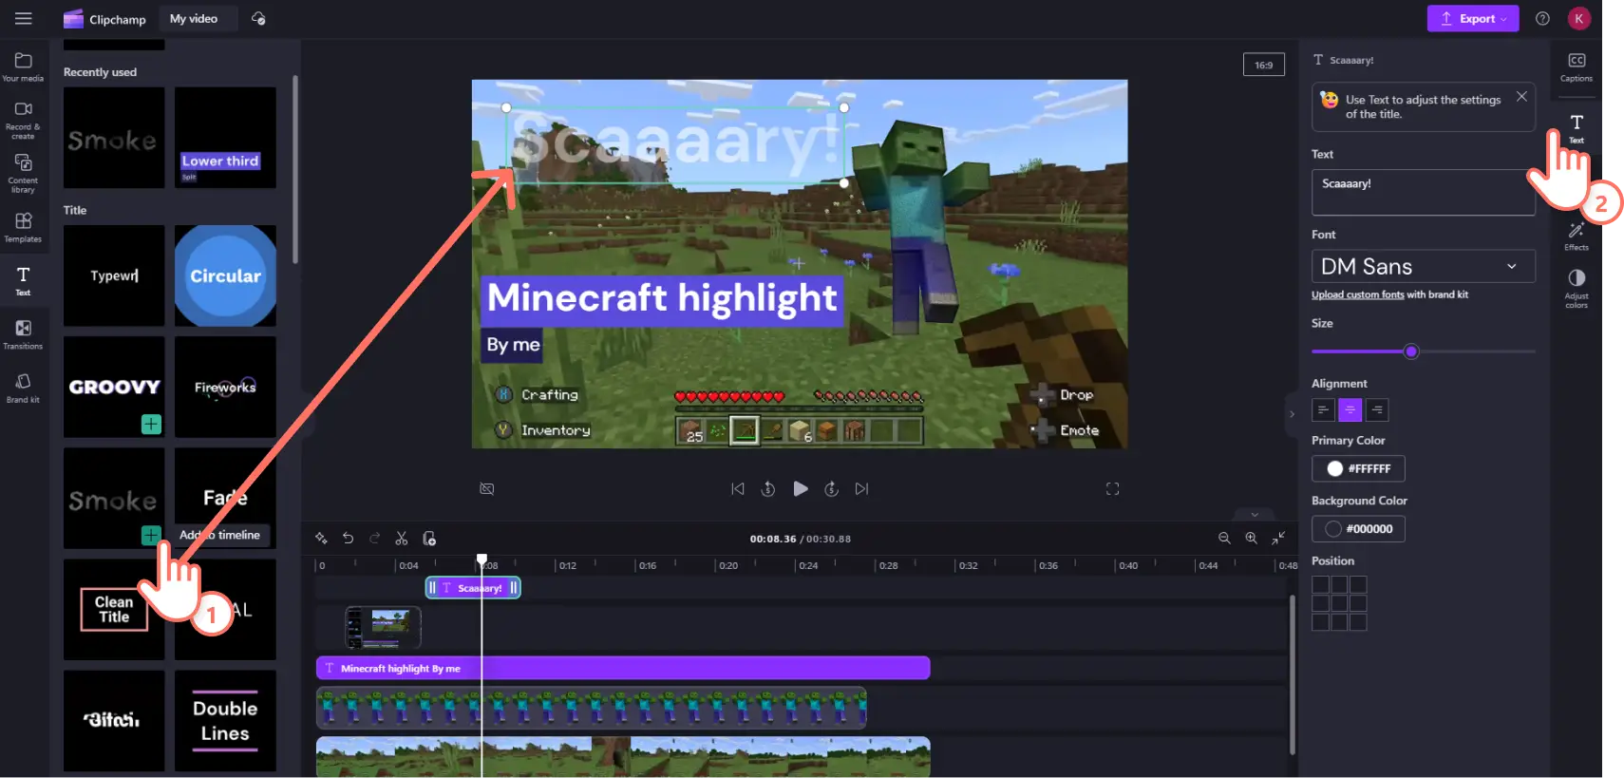Collapse the property panel with the chevron
Viewport: 1624px width, 778px height.
[1291, 414]
